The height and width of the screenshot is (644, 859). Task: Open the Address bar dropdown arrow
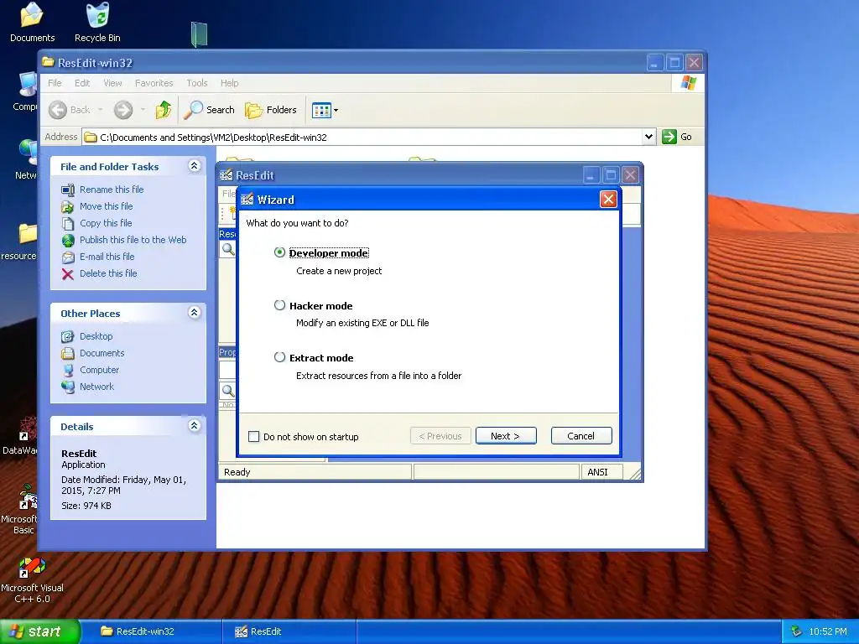click(648, 137)
